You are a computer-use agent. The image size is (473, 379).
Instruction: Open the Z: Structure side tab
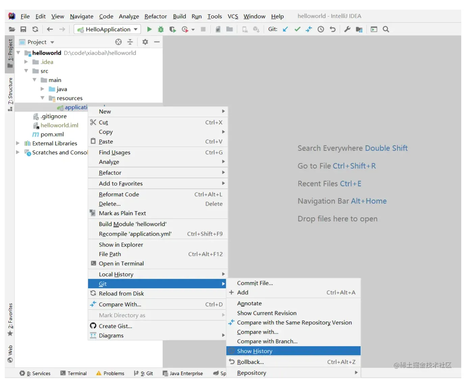point(10,94)
